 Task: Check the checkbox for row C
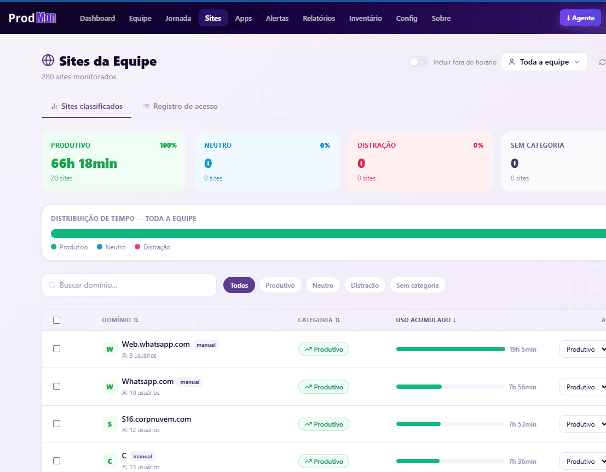[56, 461]
